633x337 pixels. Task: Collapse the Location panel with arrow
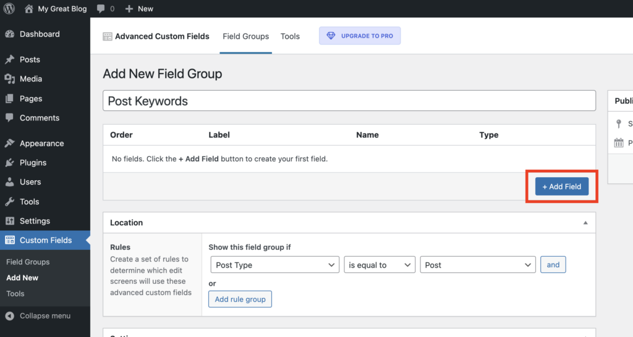pyautogui.click(x=585, y=223)
